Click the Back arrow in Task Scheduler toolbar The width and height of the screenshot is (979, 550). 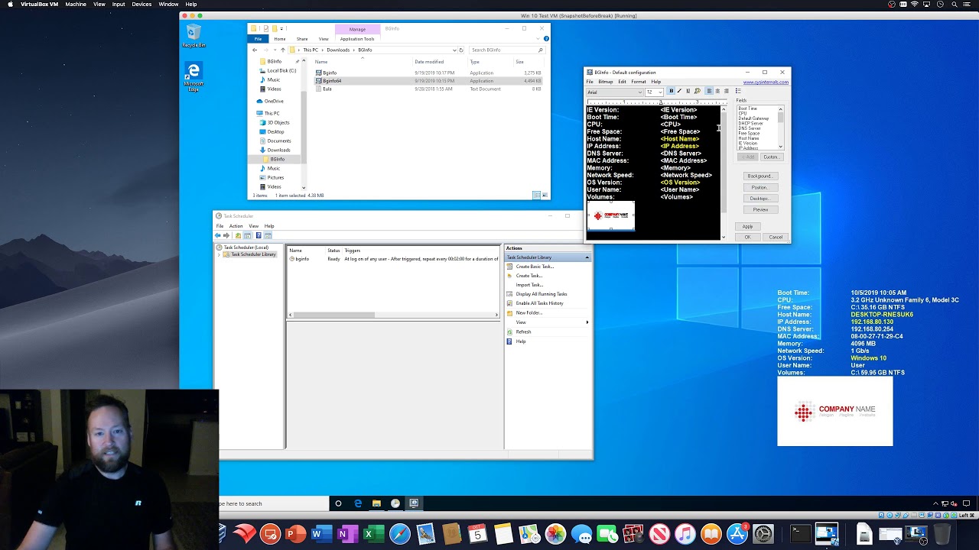click(218, 235)
